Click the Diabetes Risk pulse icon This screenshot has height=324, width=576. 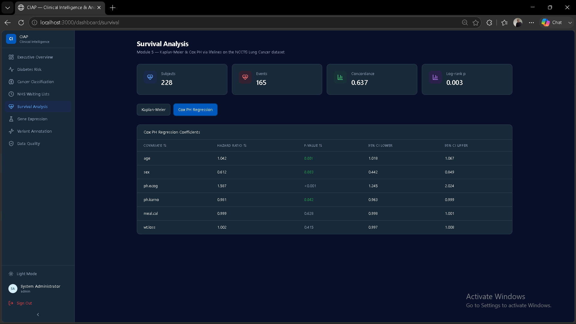click(11, 69)
